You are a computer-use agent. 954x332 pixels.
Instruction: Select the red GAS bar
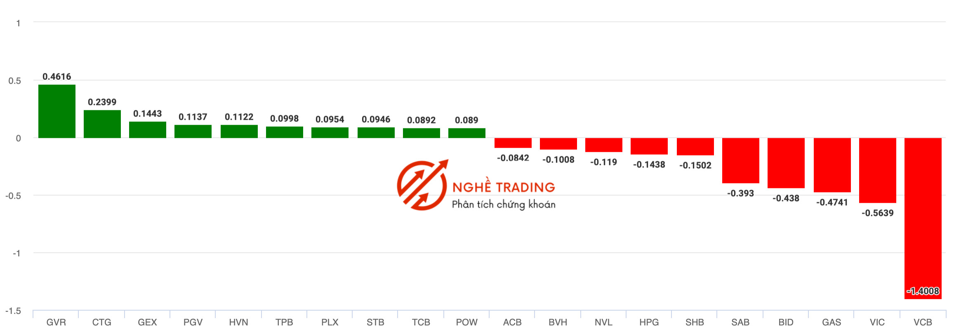point(832,165)
